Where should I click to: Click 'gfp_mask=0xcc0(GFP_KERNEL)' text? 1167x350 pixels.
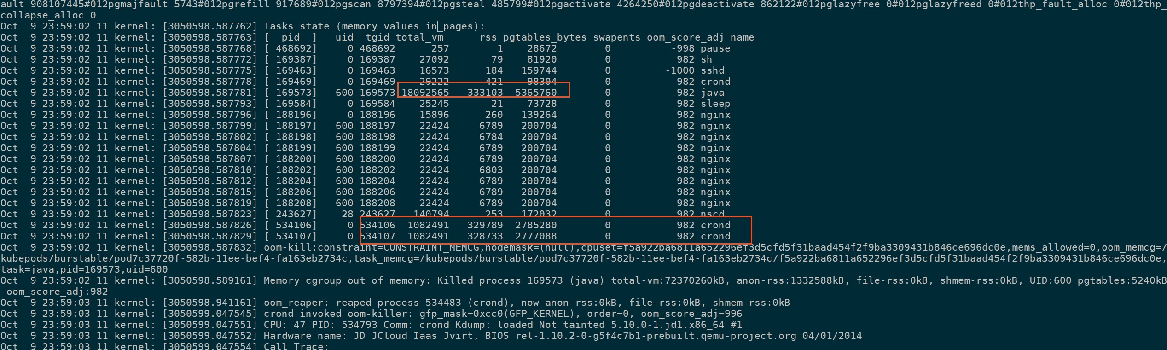point(497,314)
